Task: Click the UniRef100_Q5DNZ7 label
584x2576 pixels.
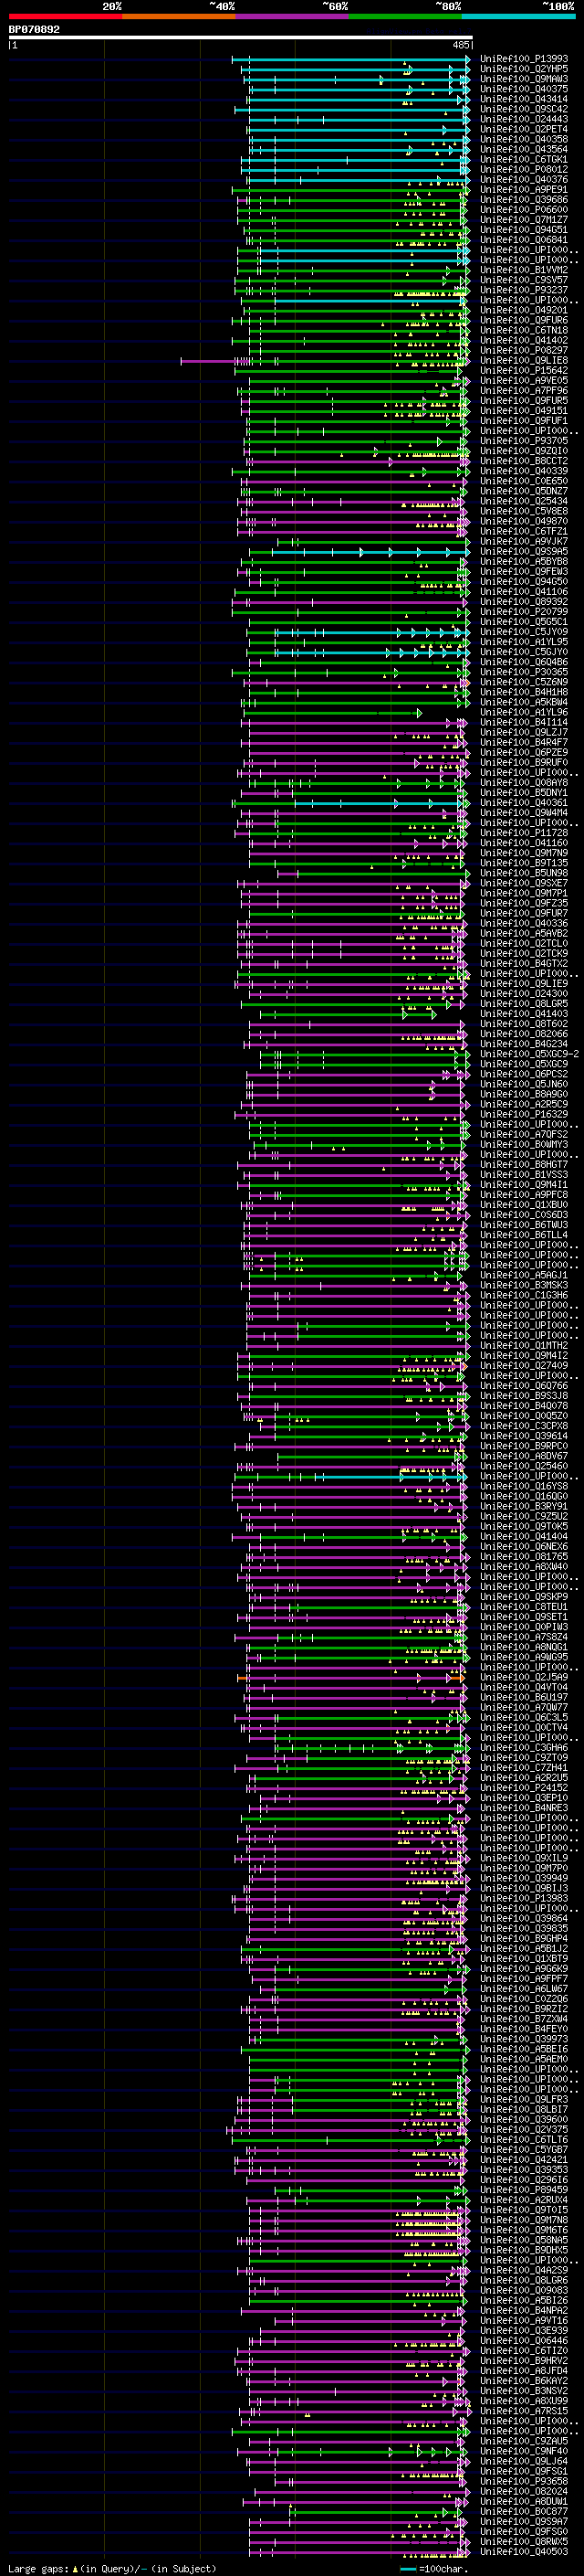Action: [x=524, y=492]
